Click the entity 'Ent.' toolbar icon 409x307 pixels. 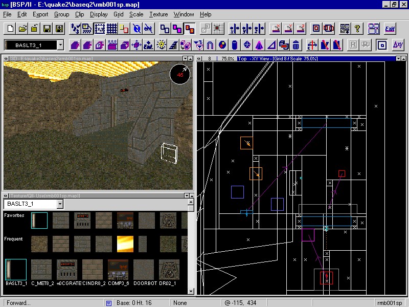point(148,45)
